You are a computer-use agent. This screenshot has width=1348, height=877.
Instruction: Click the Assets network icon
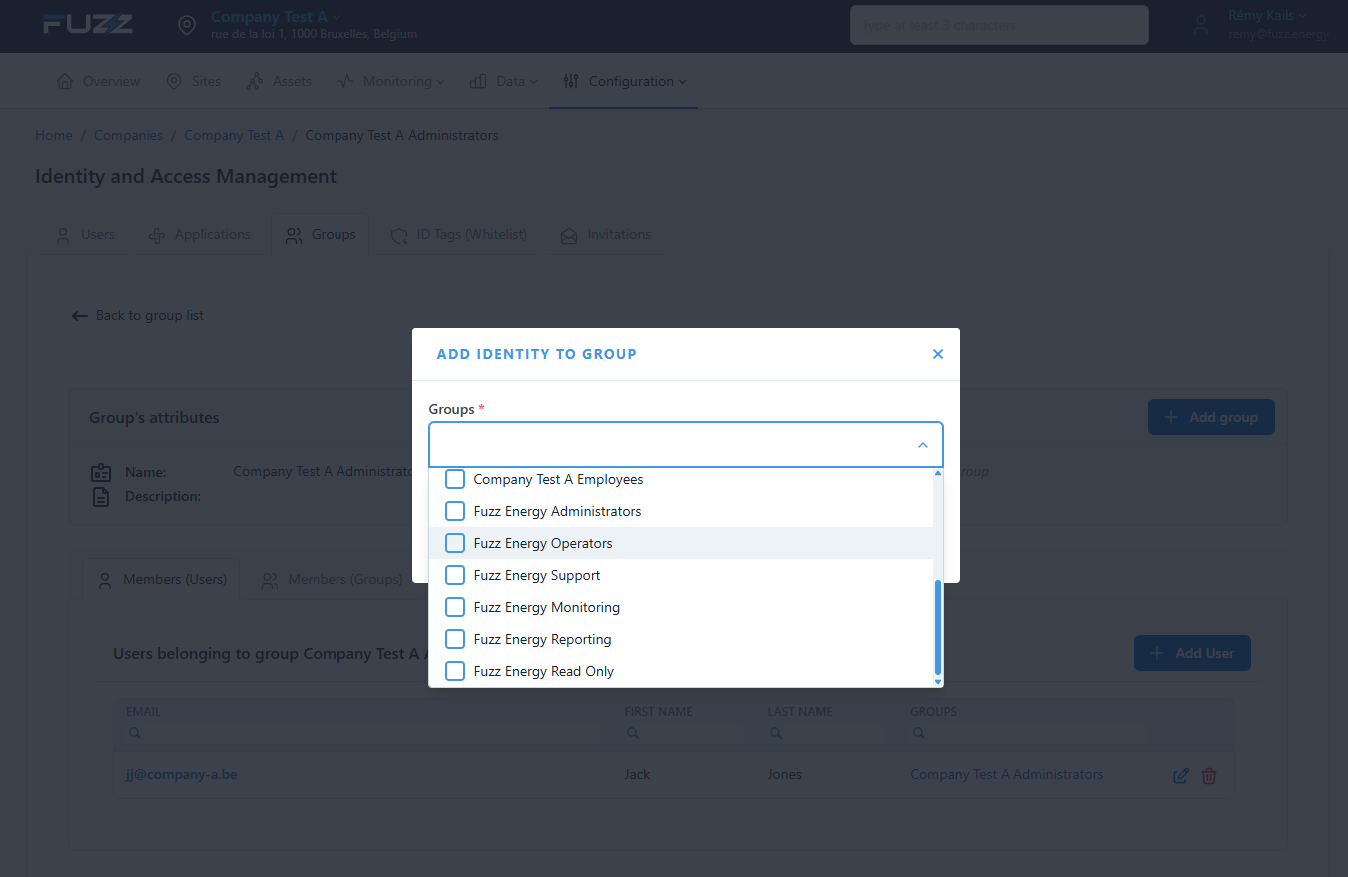pos(255,81)
